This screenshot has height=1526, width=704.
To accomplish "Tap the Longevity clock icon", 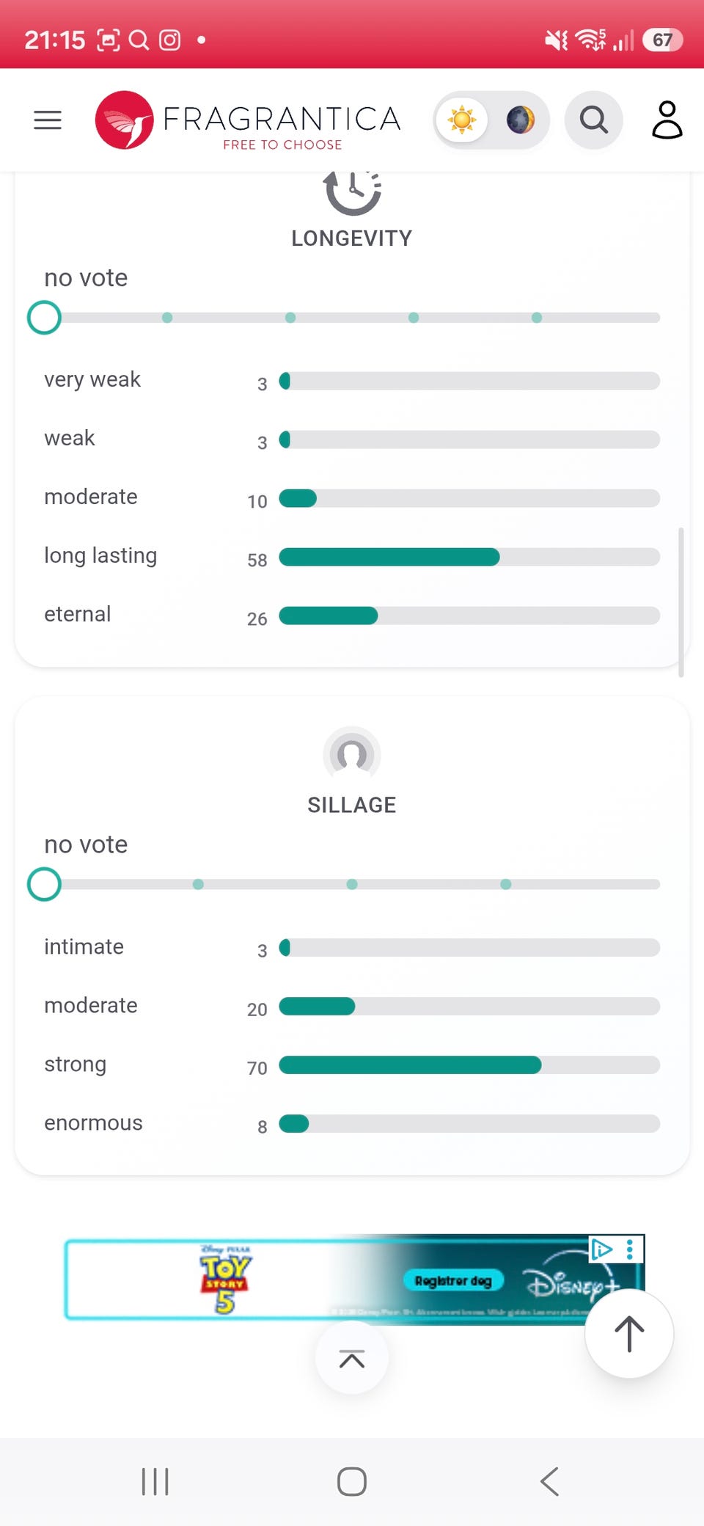I will click(353, 192).
